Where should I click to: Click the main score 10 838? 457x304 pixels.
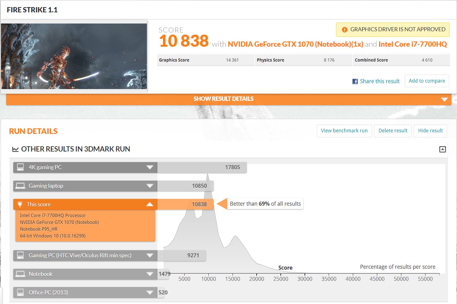[x=184, y=41]
